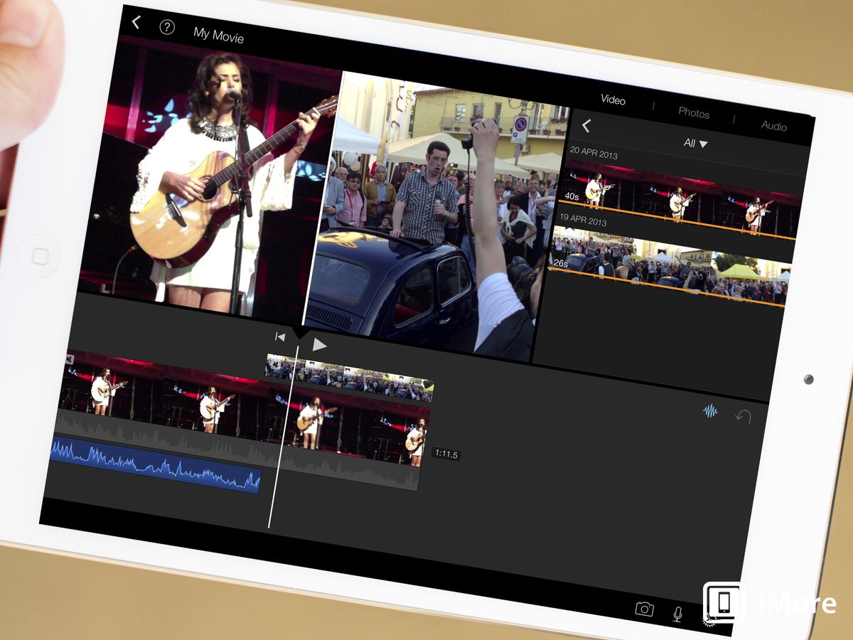Open the All media filter dropdown
This screenshot has width=853, height=640.
click(x=693, y=143)
